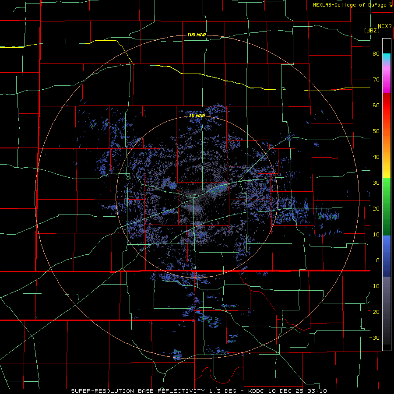This screenshot has width=394, height=394.
Task: Click the 80 value on the dBZ scale
Action: point(376,54)
